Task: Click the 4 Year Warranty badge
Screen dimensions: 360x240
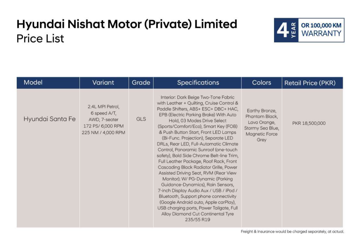Action: pyautogui.click(x=309, y=30)
